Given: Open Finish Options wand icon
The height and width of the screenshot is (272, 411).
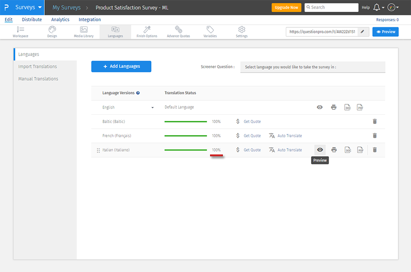Looking at the screenshot, I should [x=147, y=31].
